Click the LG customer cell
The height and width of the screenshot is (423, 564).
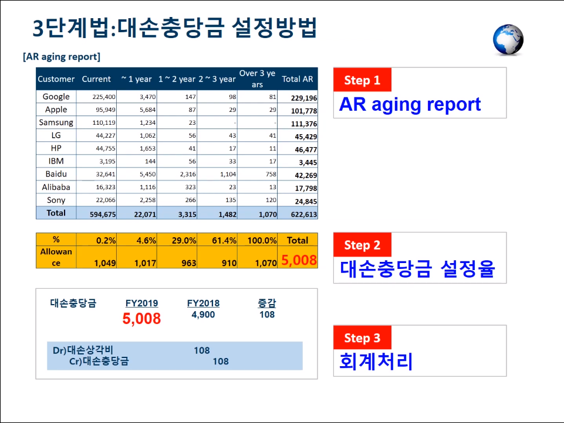(x=56, y=135)
